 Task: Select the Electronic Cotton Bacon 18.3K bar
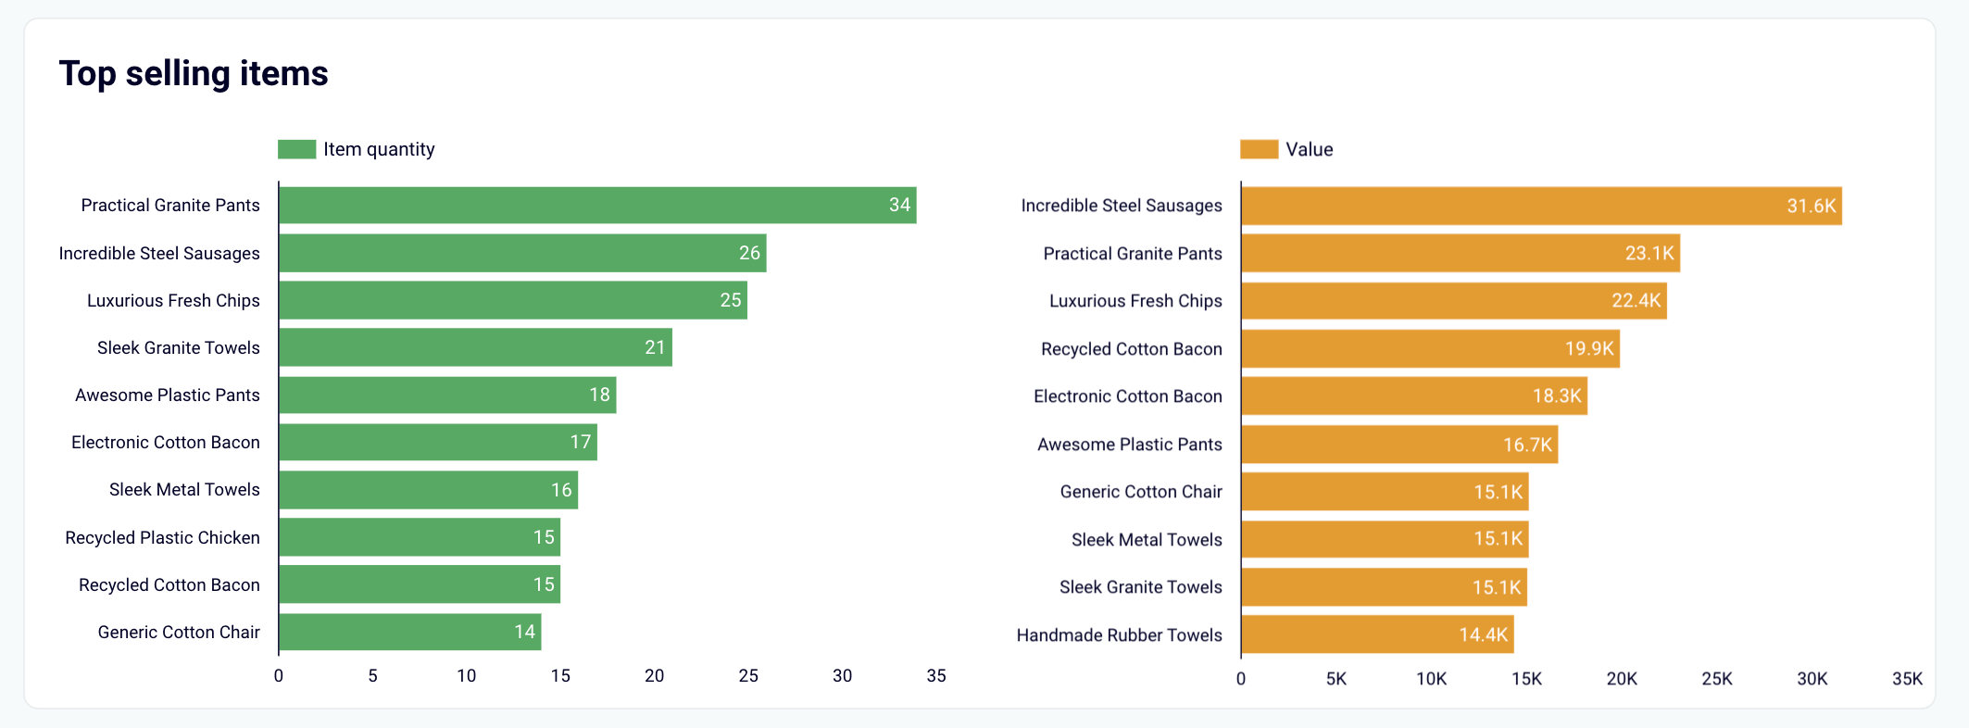tap(1414, 395)
